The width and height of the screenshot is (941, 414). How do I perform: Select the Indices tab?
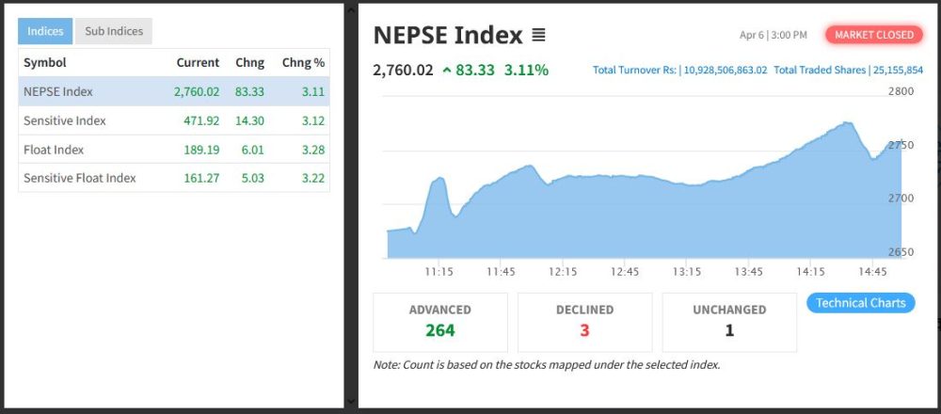tap(45, 31)
